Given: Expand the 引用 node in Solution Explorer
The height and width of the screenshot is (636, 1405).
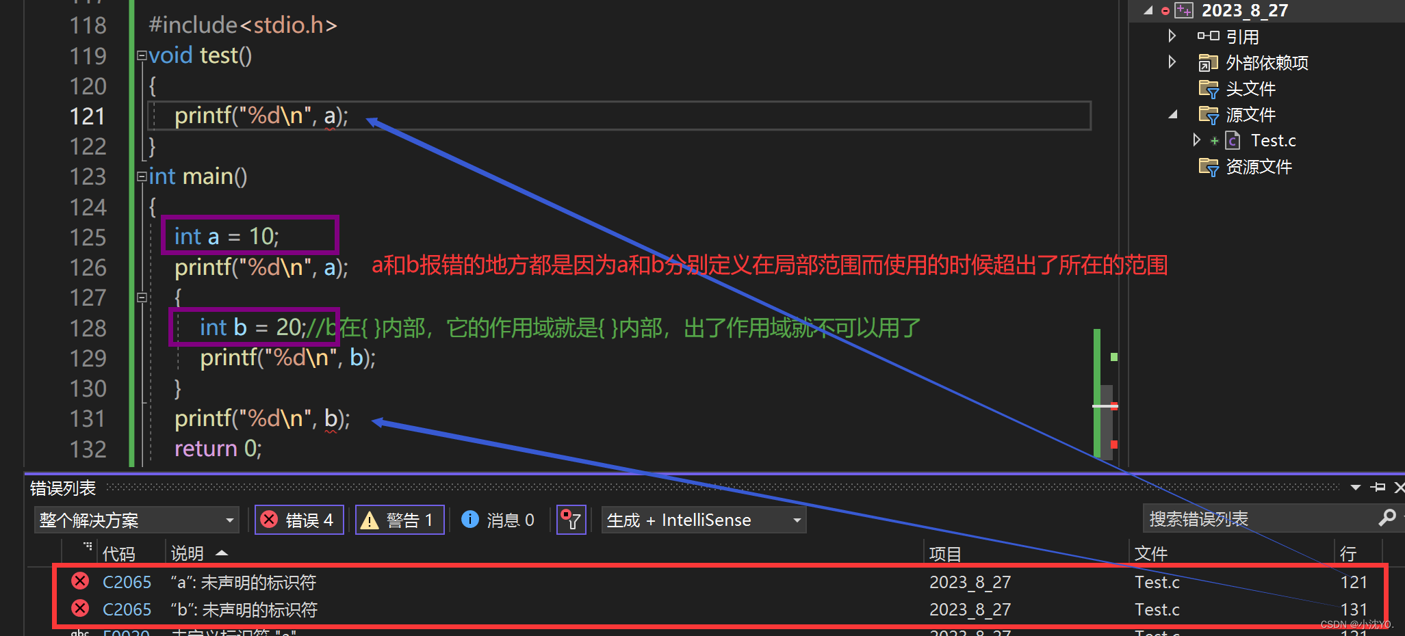Looking at the screenshot, I should point(1172,36).
